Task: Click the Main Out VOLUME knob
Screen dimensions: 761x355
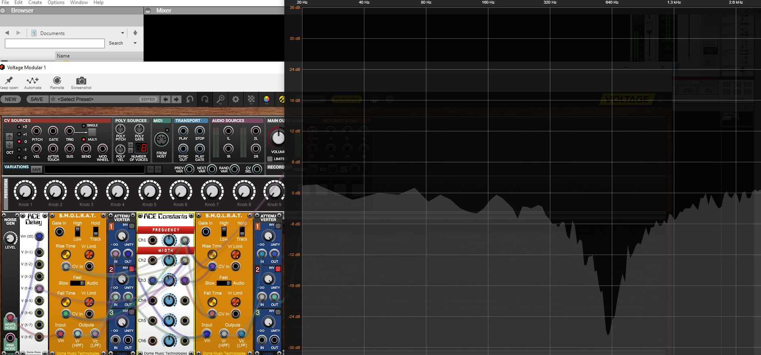Action: (277, 137)
